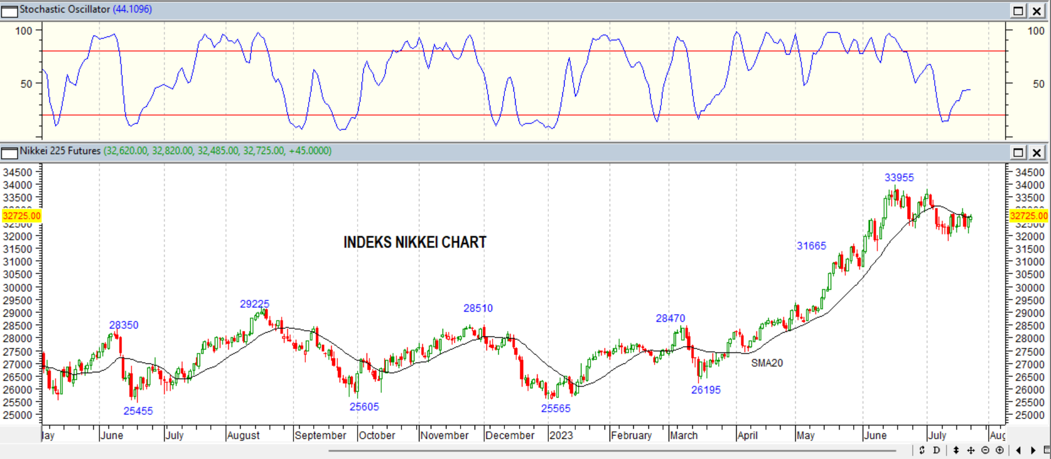1051x459 pixels.
Task: Maximize the Nikkei 225 Futures panel
Action: [1018, 152]
